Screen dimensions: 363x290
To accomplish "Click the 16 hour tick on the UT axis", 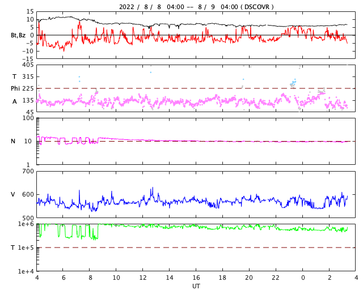I will point(196,278).
